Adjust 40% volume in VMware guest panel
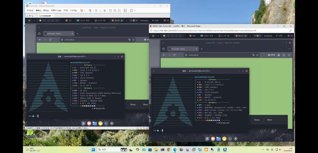Screen dimensions: 318x153 tap(155, 20)
